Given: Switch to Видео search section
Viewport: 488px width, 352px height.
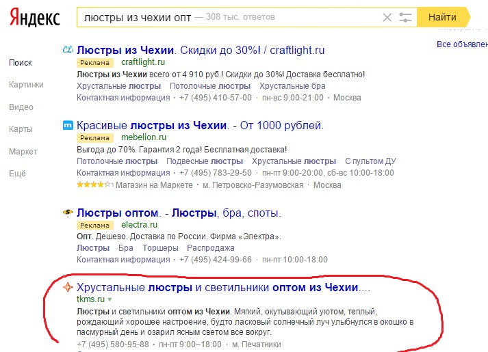Looking at the screenshot, I should [x=21, y=107].
